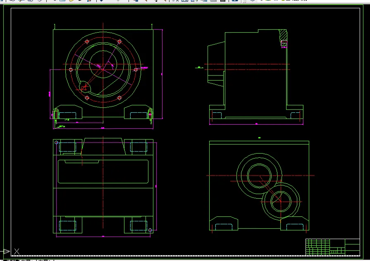The height and width of the screenshot is (261, 370).
Task: Click the small boss circle with red crosshair
Action: coord(84,88)
